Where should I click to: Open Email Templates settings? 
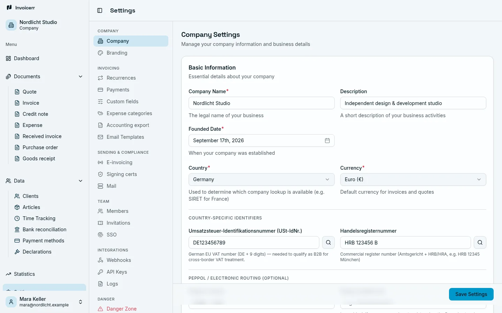[131, 137]
